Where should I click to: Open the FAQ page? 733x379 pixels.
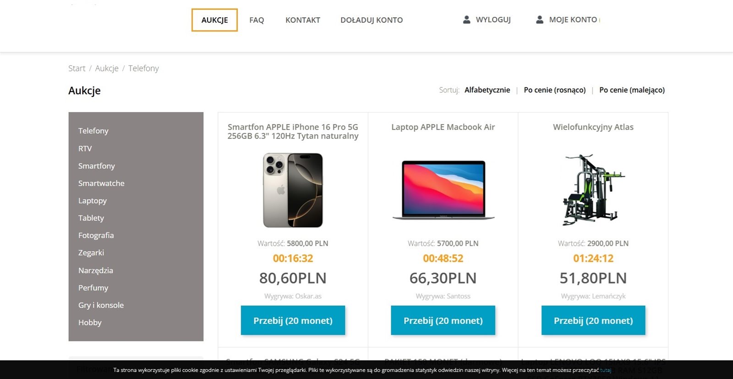click(257, 20)
